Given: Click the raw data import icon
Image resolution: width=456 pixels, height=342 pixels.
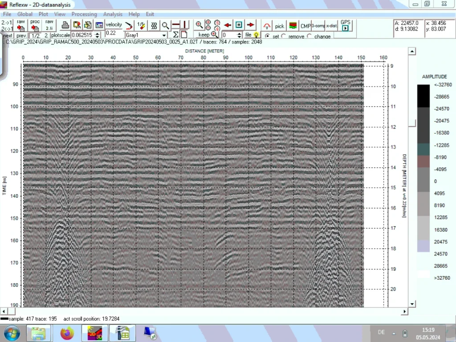Looking at the screenshot, I should pos(20,25).
